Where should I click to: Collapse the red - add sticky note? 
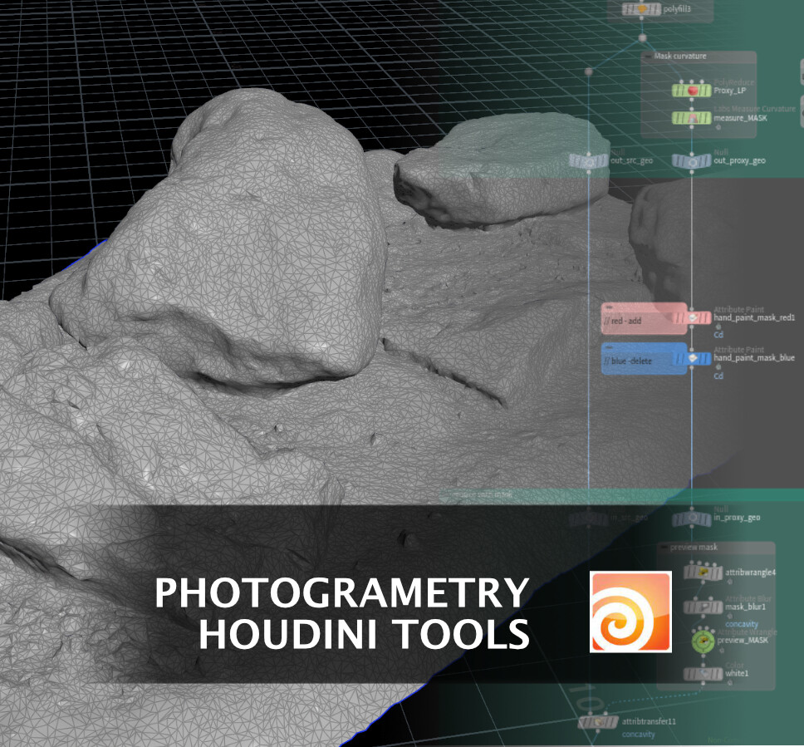(x=608, y=307)
